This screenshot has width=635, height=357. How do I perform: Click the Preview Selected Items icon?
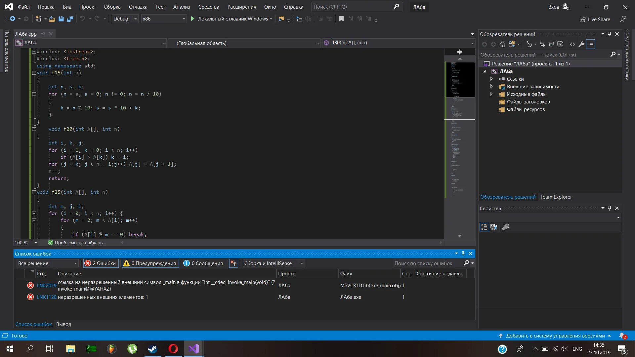point(591,44)
